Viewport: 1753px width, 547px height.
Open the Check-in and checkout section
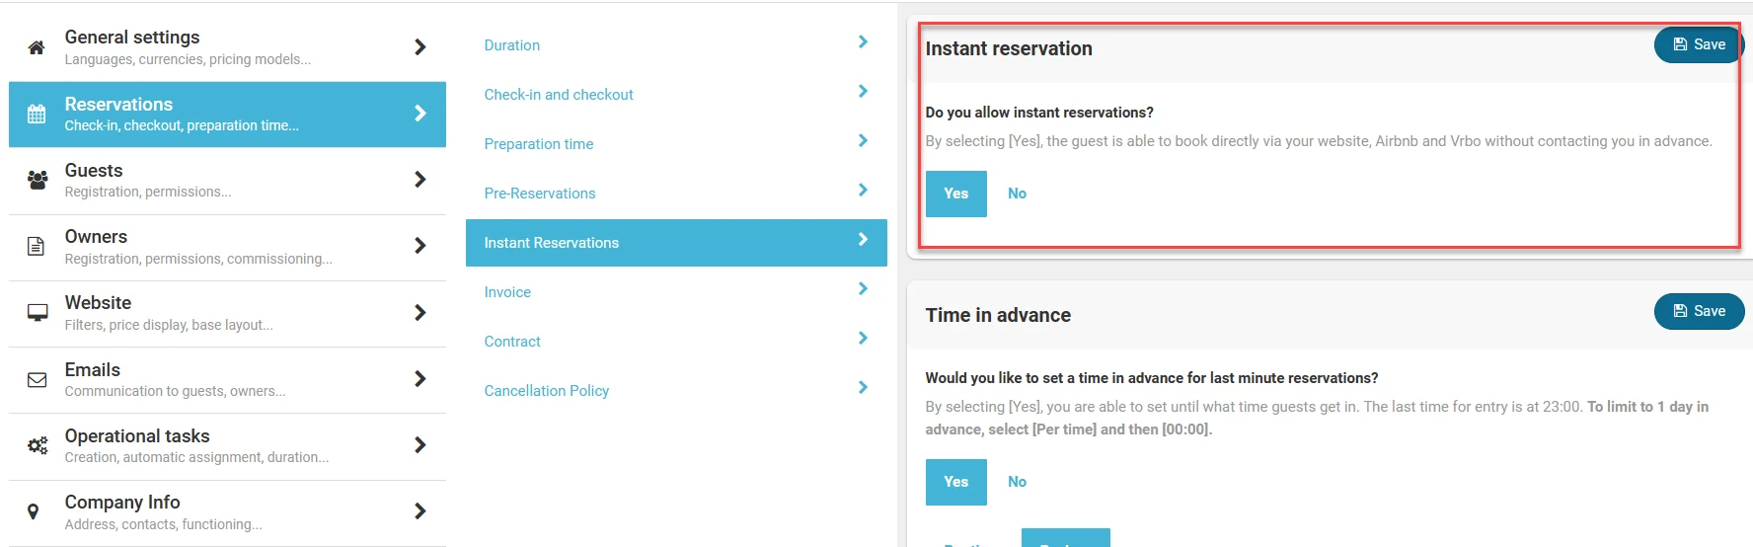point(559,95)
